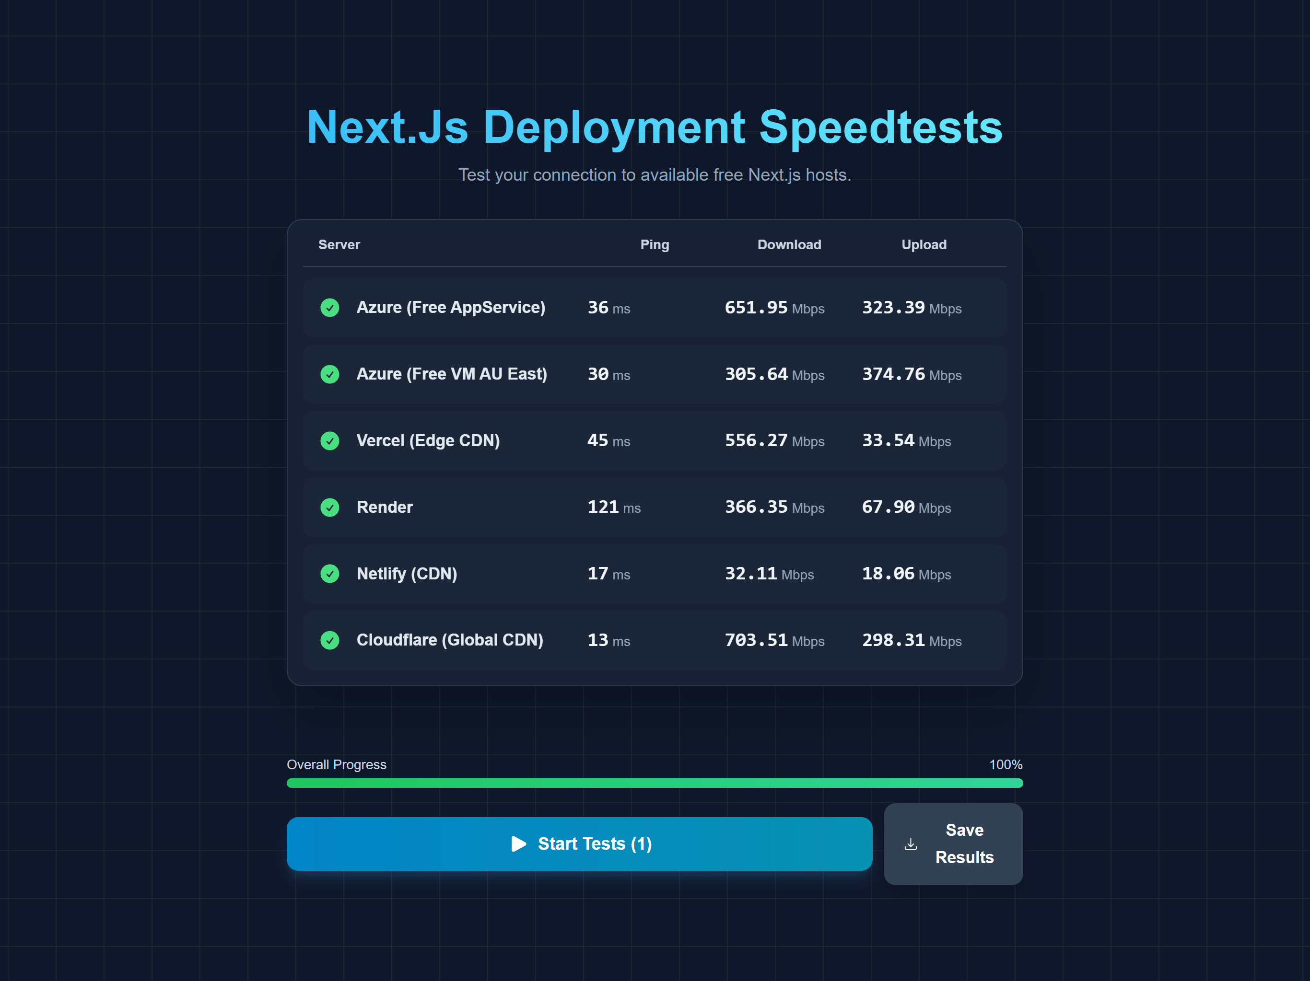The height and width of the screenshot is (981, 1310).
Task: Click the 703.51 Mbps download value
Action: pos(774,640)
